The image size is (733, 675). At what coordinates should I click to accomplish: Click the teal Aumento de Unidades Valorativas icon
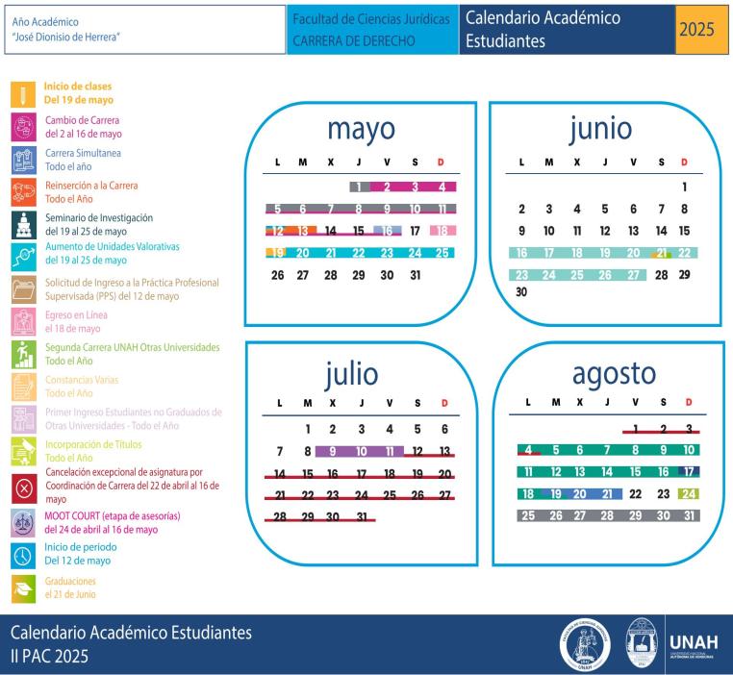click(x=23, y=257)
